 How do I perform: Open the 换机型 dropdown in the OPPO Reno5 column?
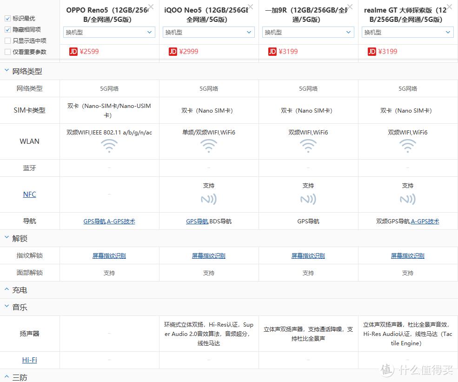point(109,32)
